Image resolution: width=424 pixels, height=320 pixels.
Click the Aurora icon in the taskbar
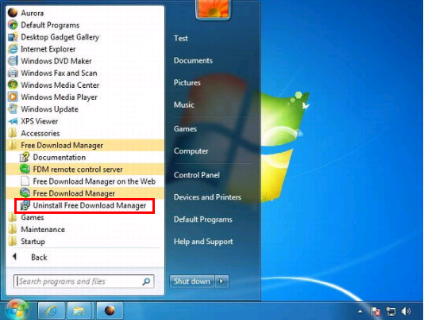click(110, 310)
